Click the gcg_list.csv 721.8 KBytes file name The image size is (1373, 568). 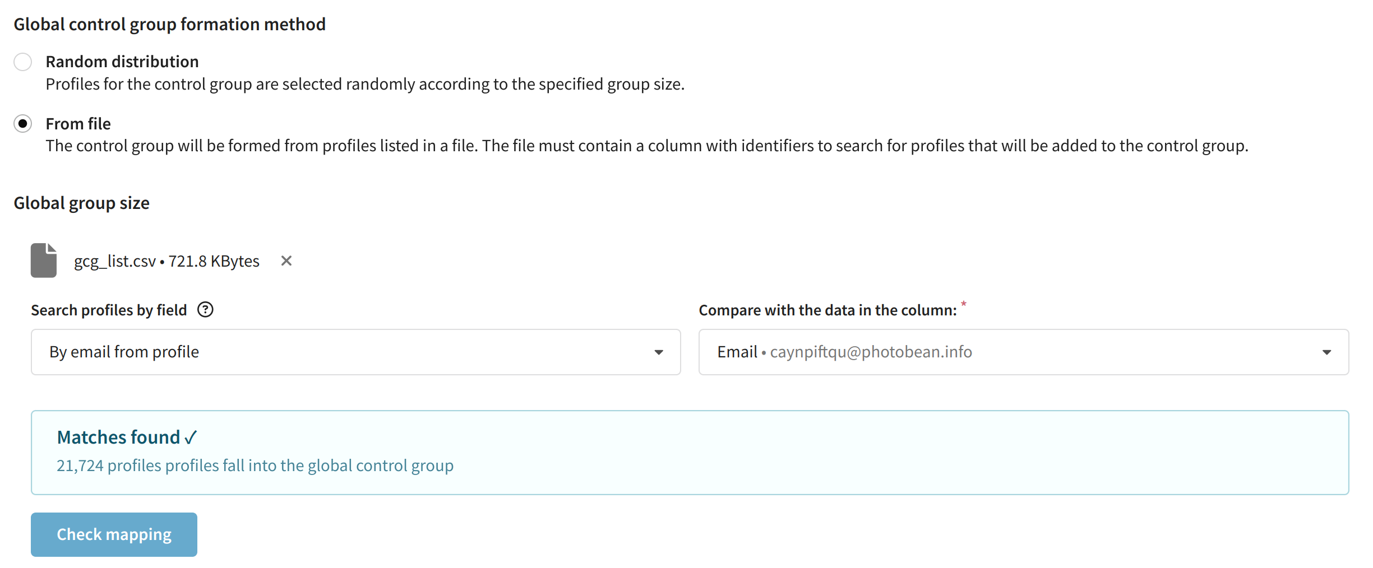point(167,261)
